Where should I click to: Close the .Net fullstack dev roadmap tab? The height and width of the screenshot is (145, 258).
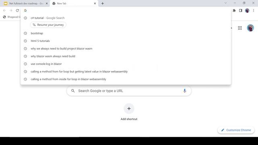(47, 4)
